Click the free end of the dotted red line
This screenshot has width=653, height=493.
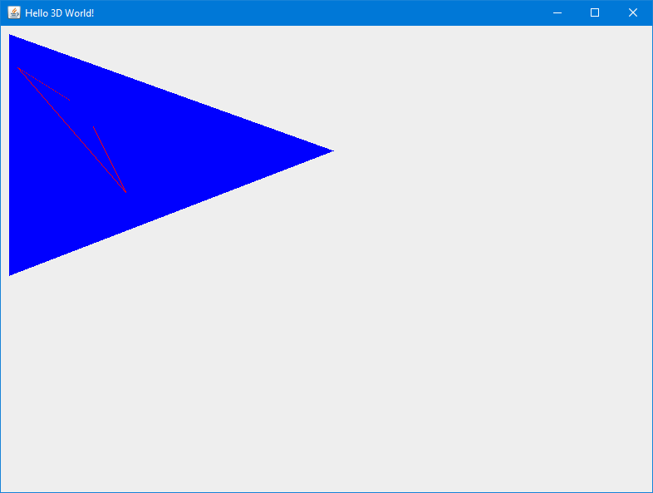click(x=69, y=100)
